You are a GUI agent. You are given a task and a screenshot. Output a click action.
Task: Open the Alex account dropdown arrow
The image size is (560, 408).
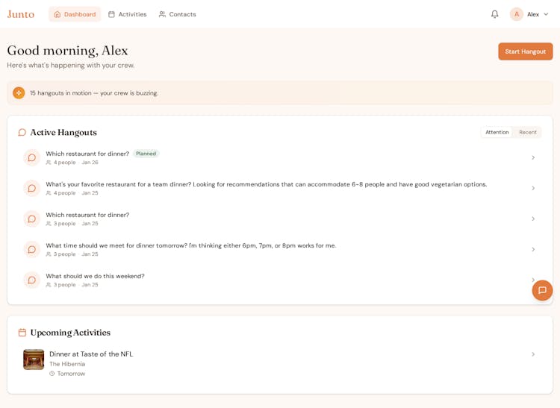point(546,14)
